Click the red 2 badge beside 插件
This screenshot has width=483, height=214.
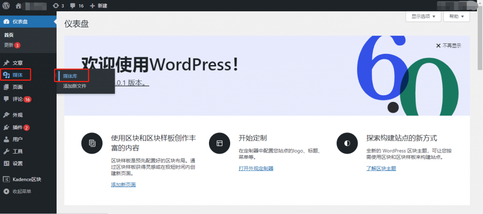26,127
